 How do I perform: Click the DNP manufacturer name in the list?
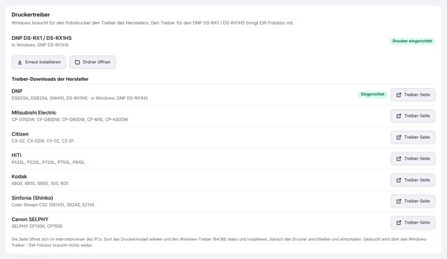pyautogui.click(x=17, y=91)
